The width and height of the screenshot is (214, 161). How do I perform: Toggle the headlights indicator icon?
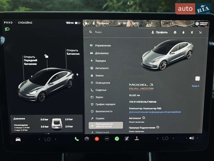click(7, 29)
